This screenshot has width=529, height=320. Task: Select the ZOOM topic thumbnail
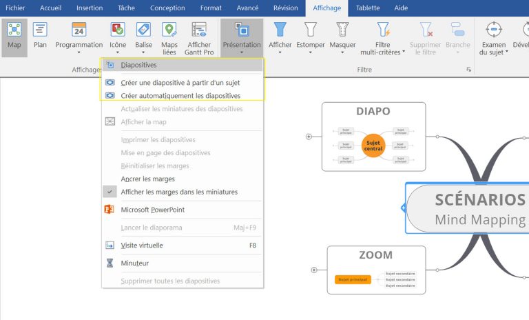click(x=375, y=270)
